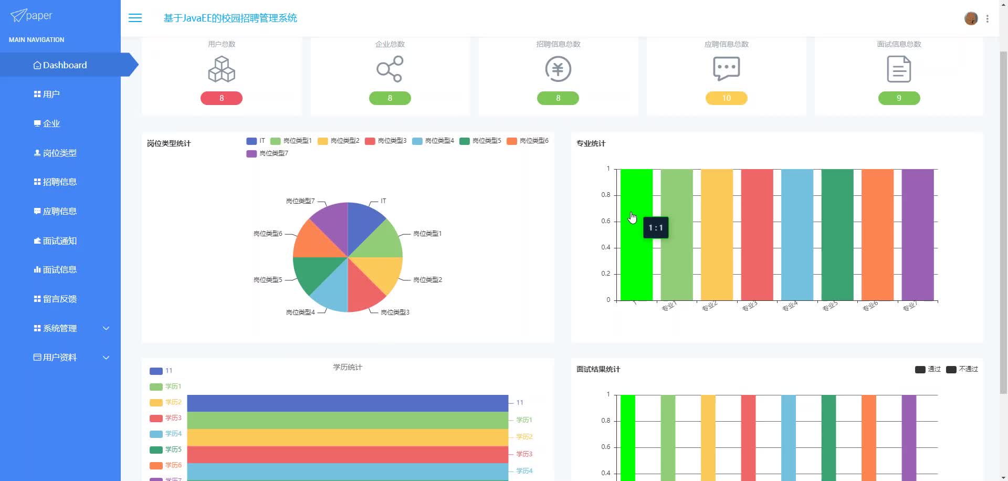Toggle the hamburger menu icon

135,18
